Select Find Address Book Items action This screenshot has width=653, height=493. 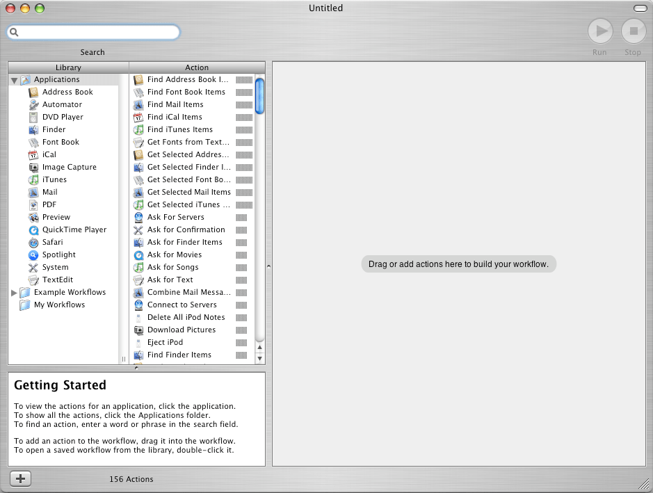coord(193,79)
